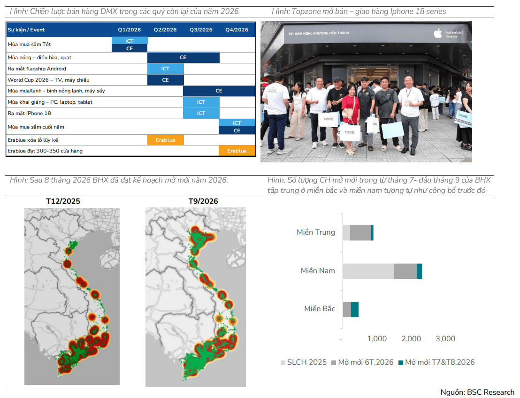Click 'World Cup 2026 – TV, máy chiếu' row
520x398 pixels.
tap(130, 80)
